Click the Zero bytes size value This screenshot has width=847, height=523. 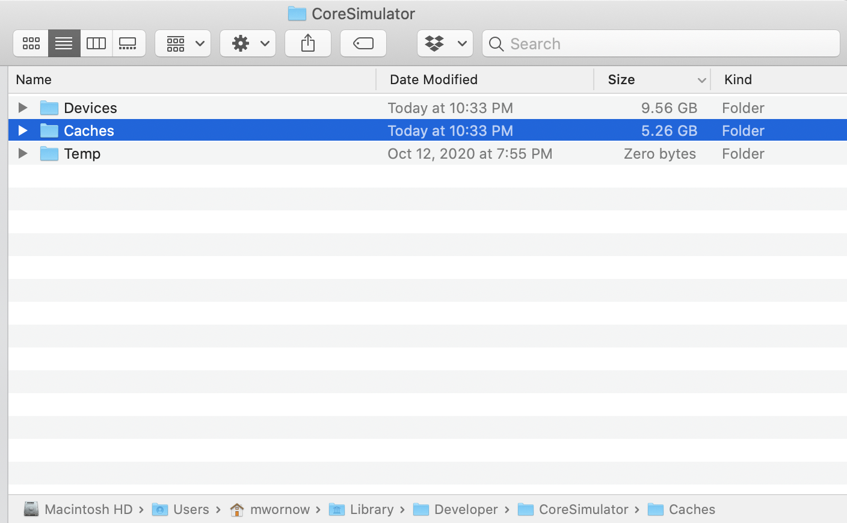click(660, 154)
